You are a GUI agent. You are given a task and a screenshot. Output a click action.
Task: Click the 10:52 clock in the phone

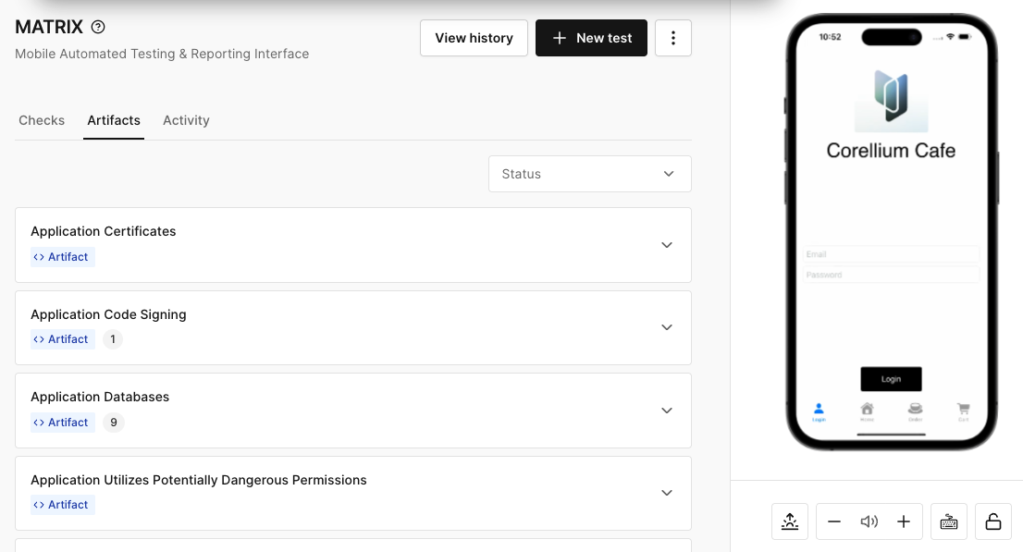click(830, 37)
